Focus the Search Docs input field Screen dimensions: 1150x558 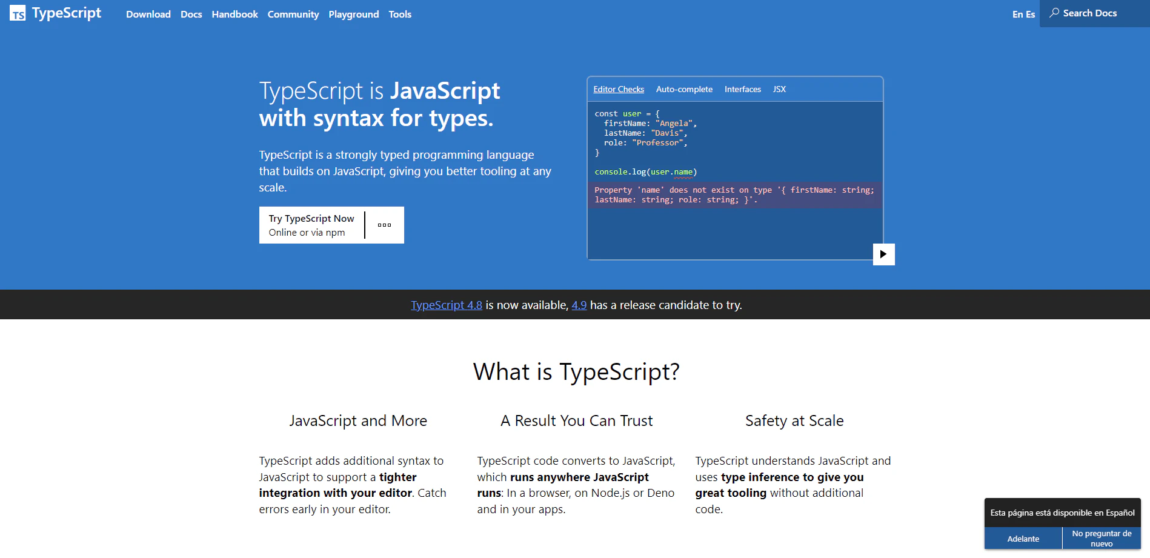1094,13
